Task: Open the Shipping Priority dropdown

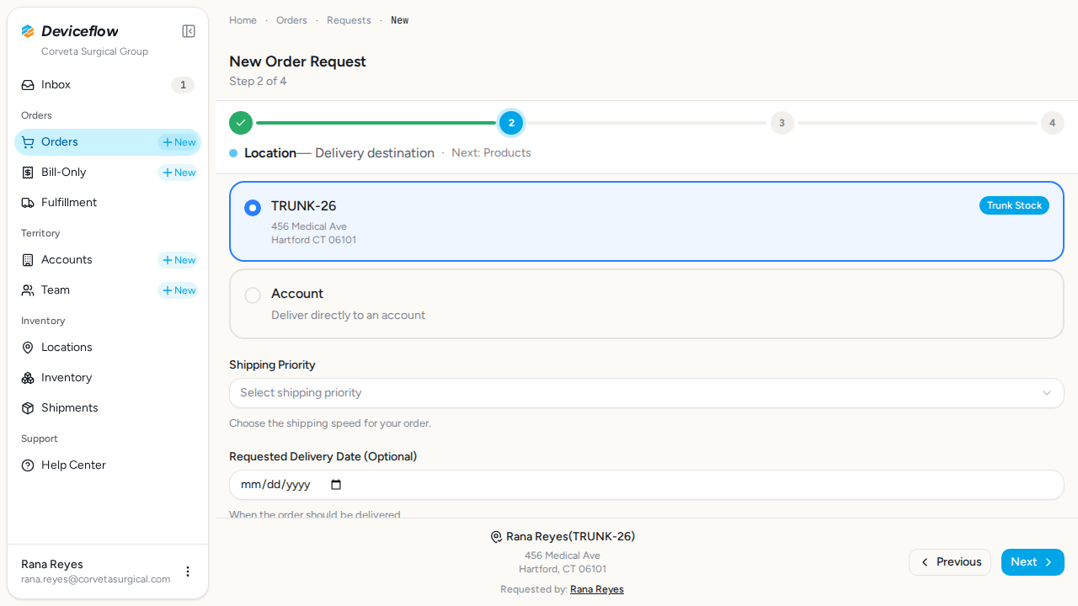Action: point(647,393)
